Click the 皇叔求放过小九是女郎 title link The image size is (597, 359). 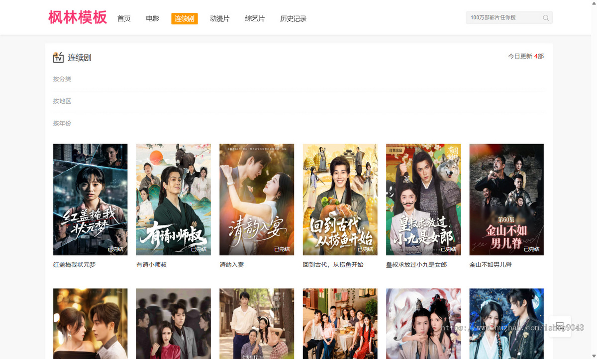click(x=416, y=265)
